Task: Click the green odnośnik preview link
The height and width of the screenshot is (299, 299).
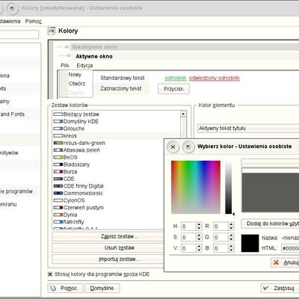Action: pos(176,78)
